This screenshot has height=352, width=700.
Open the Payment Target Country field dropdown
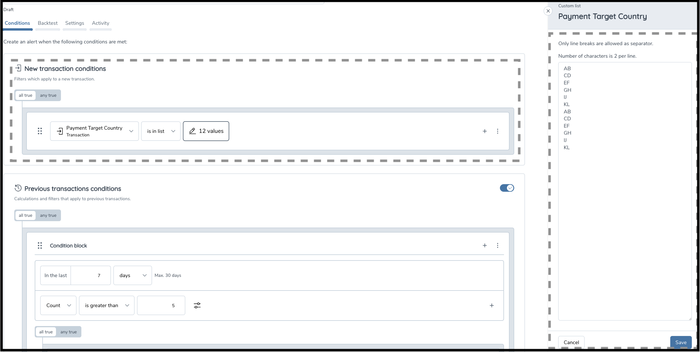point(94,131)
